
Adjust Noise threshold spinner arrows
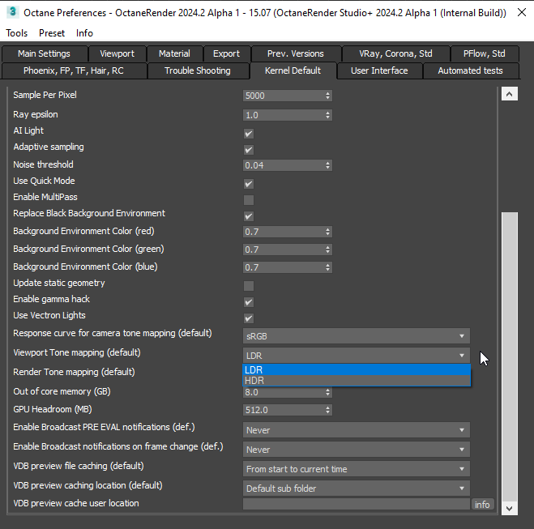point(328,165)
